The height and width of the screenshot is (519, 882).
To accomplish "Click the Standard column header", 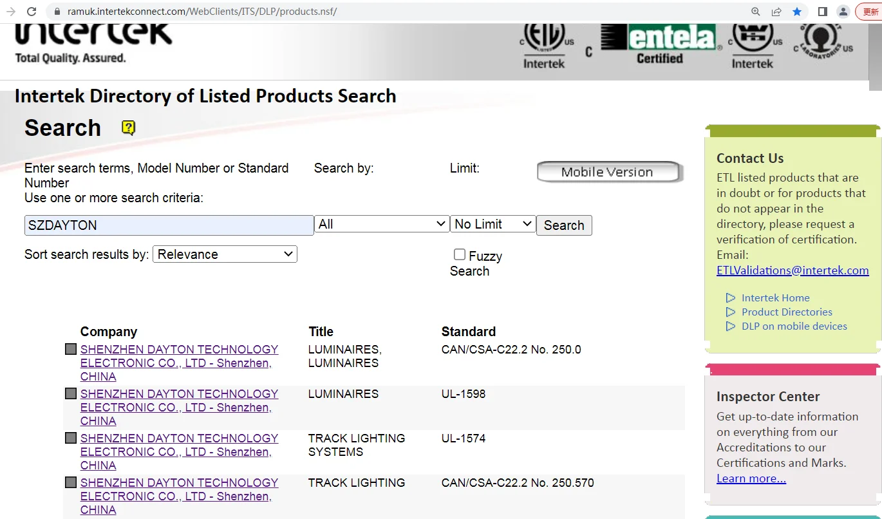I will 469,332.
